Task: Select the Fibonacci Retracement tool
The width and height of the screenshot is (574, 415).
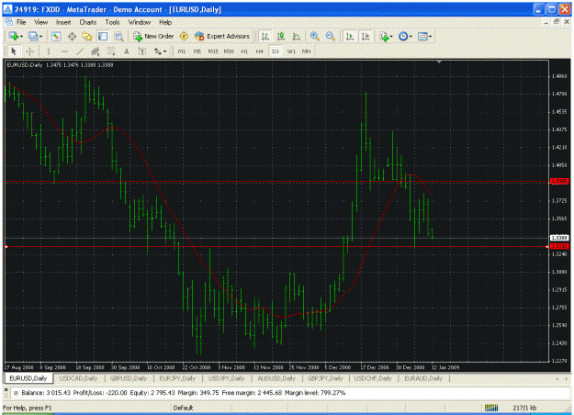Action: [111, 51]
